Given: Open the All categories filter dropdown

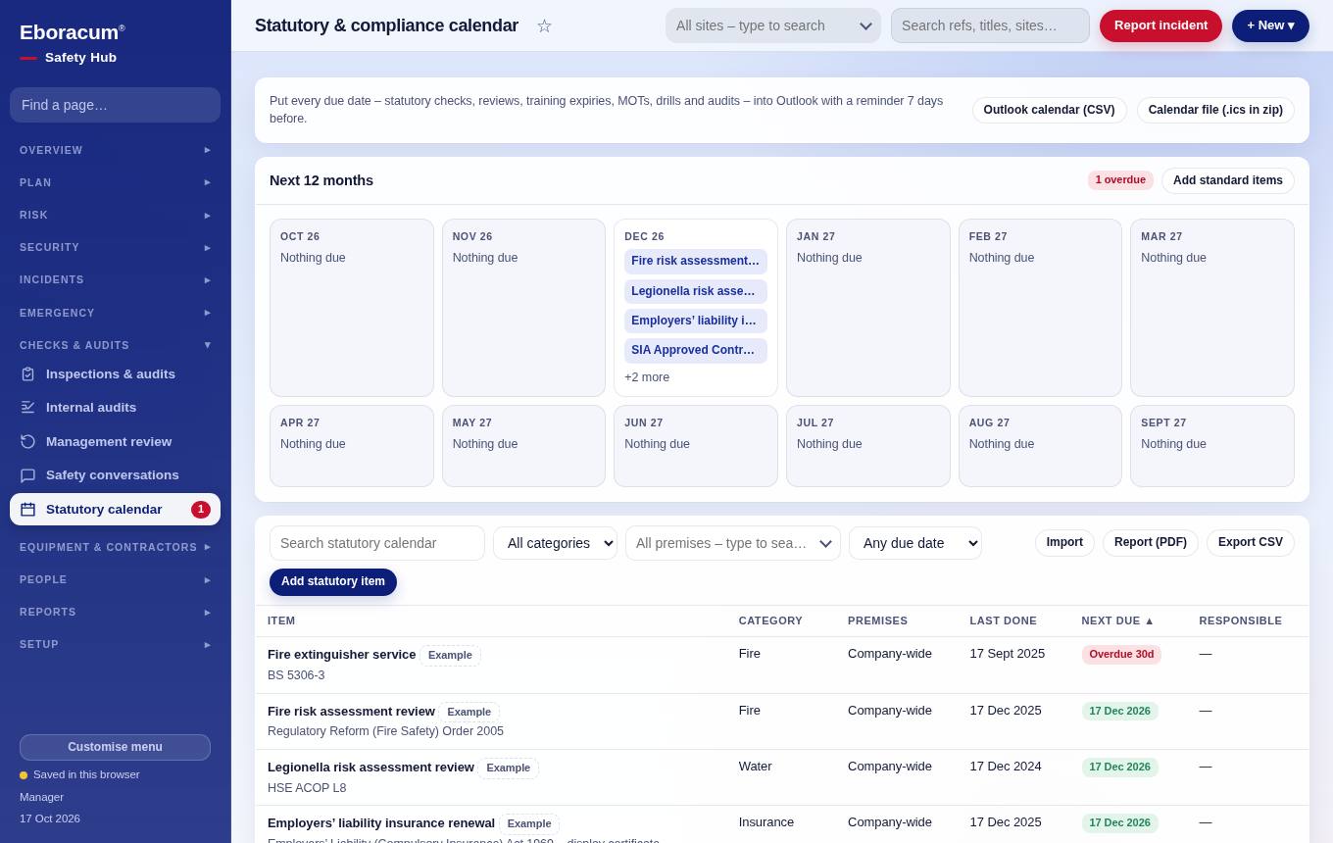Looking at the screenshot, I should 555,543.
